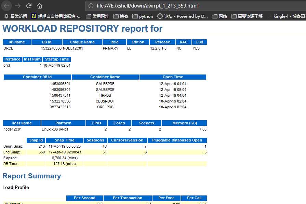The height and width of the screenshot is (204, 306).
Task: Select the ORCL database name value
Action: (x=8, y=48)
